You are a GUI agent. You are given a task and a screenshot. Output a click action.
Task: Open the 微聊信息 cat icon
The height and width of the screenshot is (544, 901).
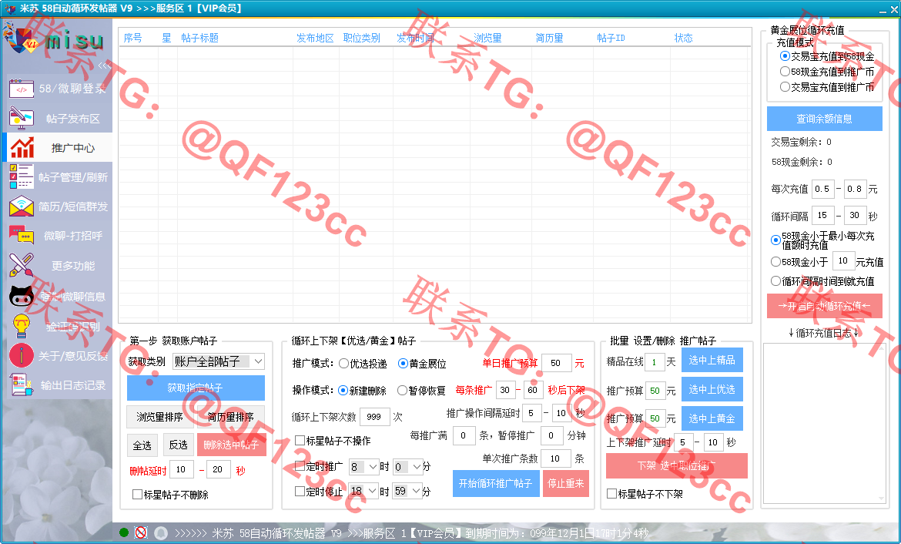[x=22, y=296]
